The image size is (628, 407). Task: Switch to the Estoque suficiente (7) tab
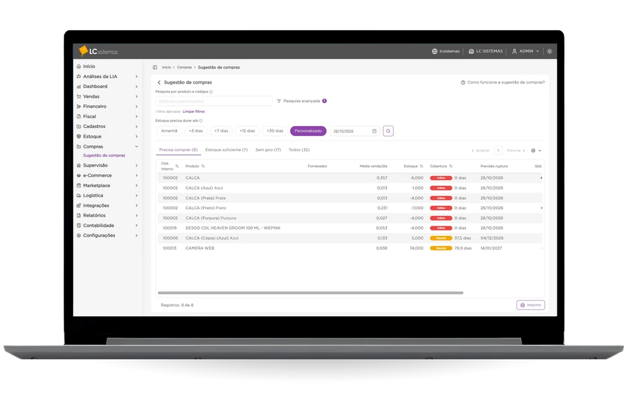tap(226, 150)
